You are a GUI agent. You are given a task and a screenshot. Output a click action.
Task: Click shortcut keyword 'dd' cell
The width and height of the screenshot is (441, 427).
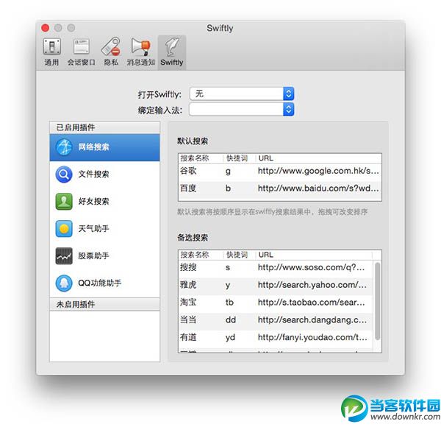231,320
